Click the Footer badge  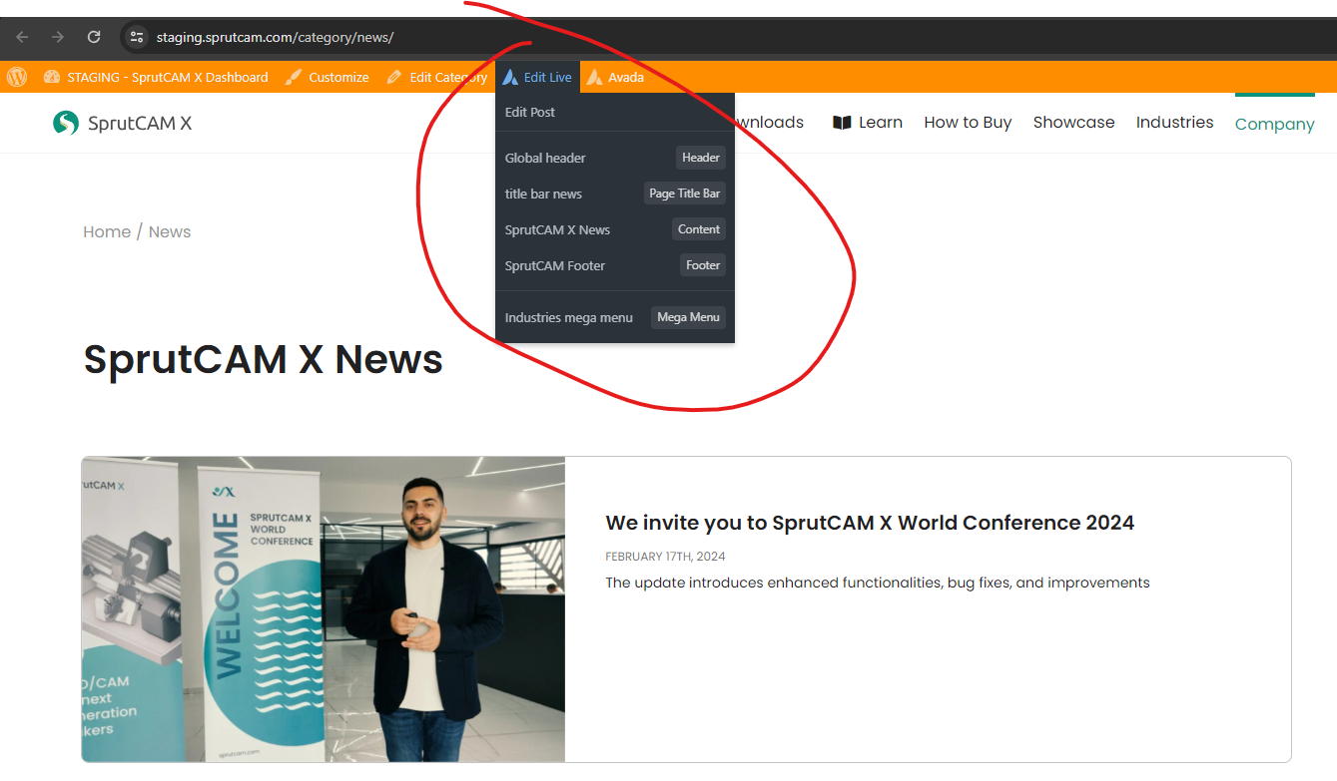point(703,265)
